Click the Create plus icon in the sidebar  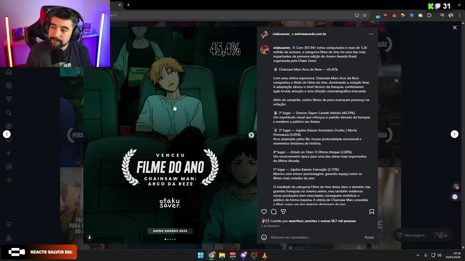tap(9, 153)
